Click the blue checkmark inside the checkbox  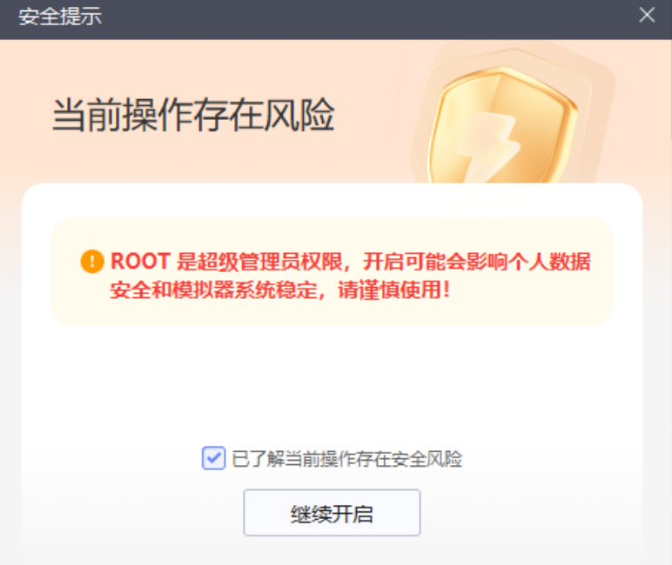point(213,458)
